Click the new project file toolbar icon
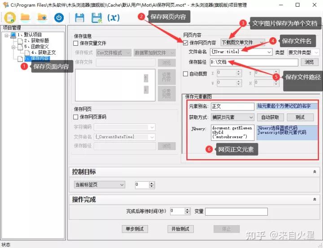 coord(10,18)
